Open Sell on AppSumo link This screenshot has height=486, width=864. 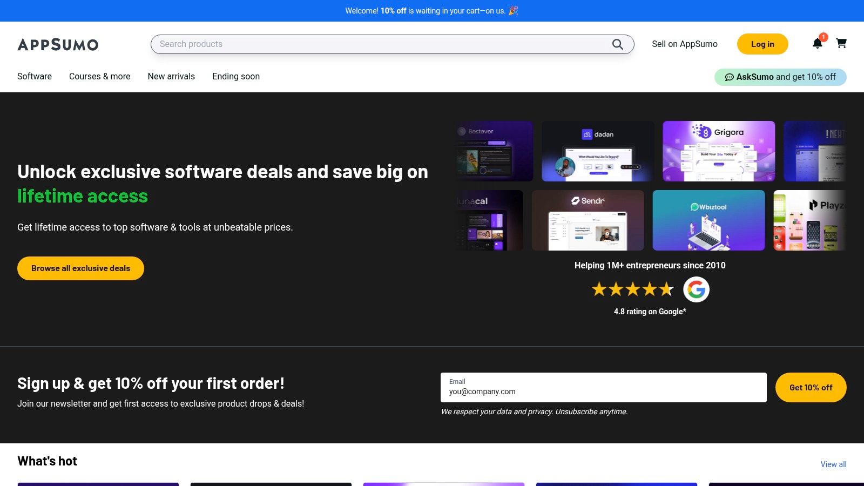pyautogui.click(x=685, y=44)
